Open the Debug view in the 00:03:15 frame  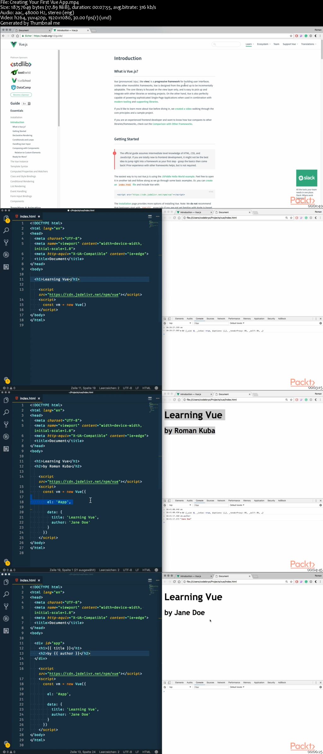point(6,255)
